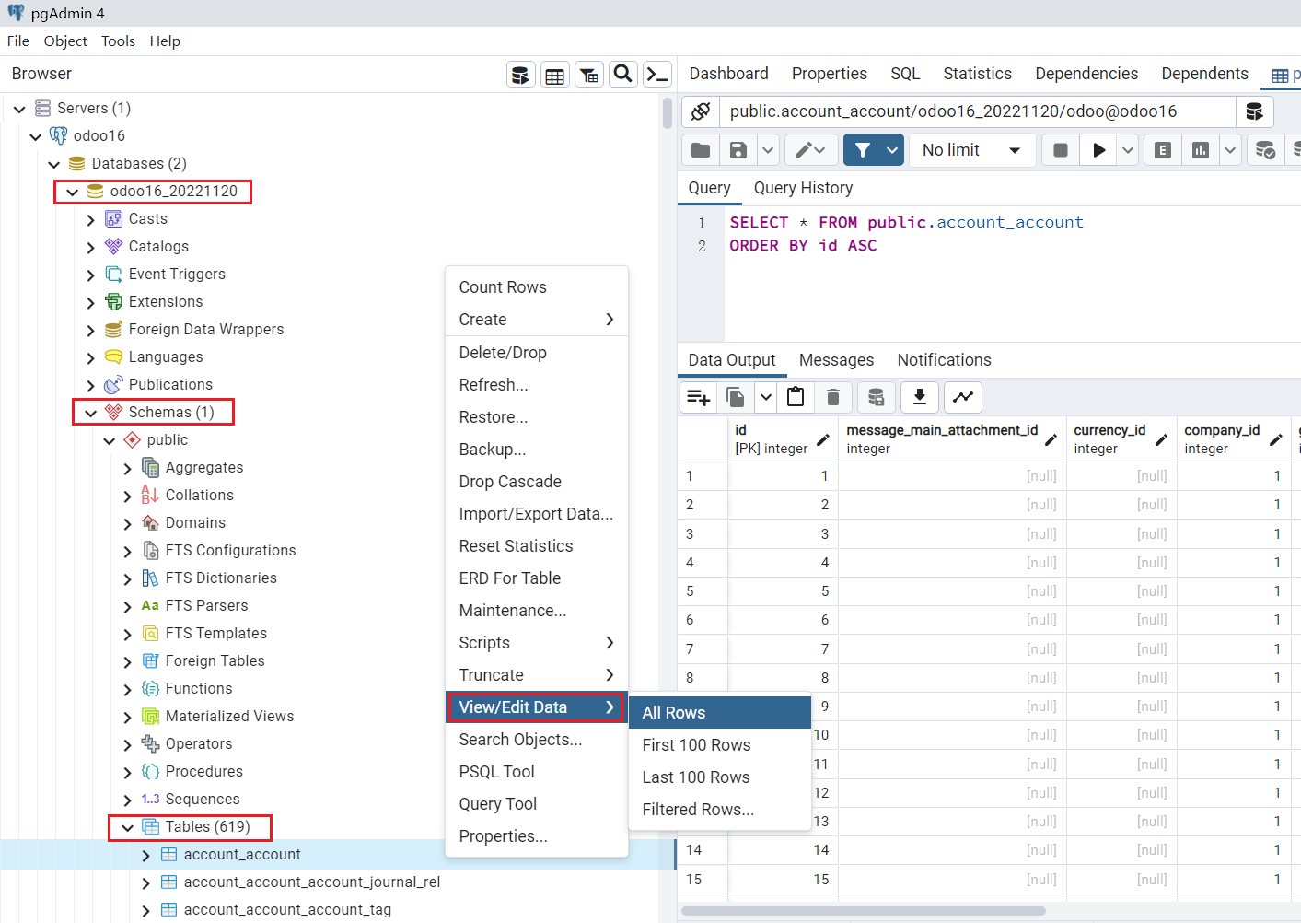Click the connection field showing public.account_account/odoo16_20221120
The width and height of the screenshot is (1301, 923).
coord(977,111)
